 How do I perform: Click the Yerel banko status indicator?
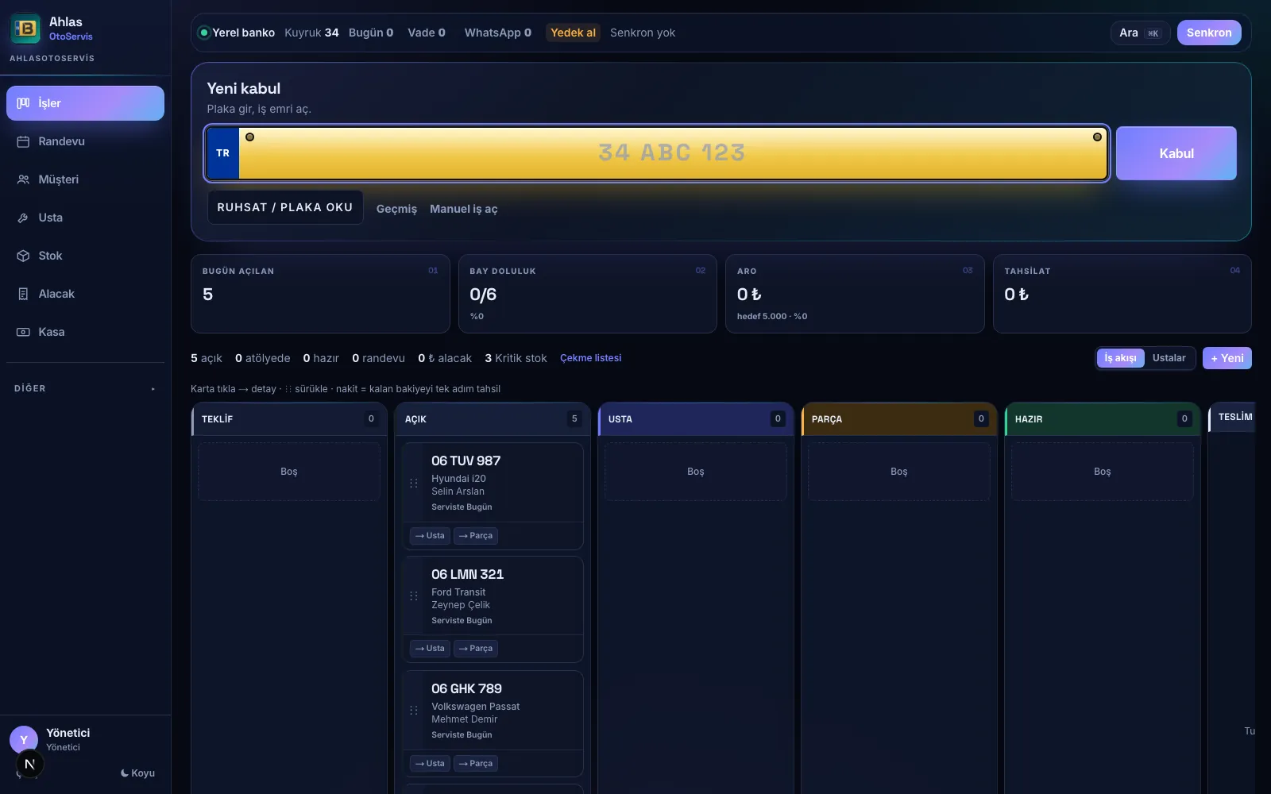236,33
